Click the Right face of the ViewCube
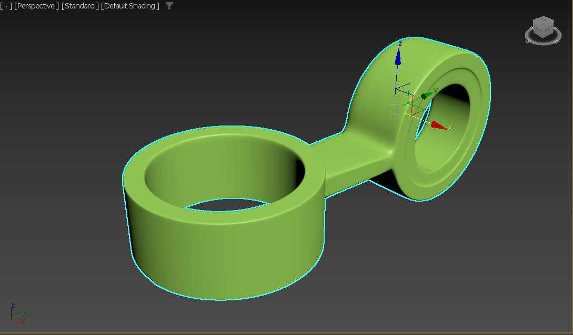This screenshot has height=335, width=573. 549,29
